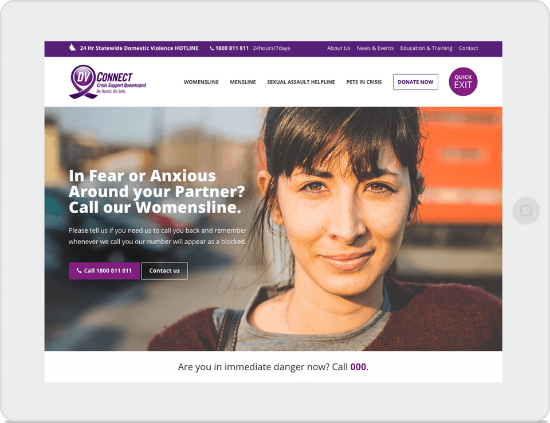Select the Mensline menu item
This screenshot has width=550, height=423.
[243, 82]
